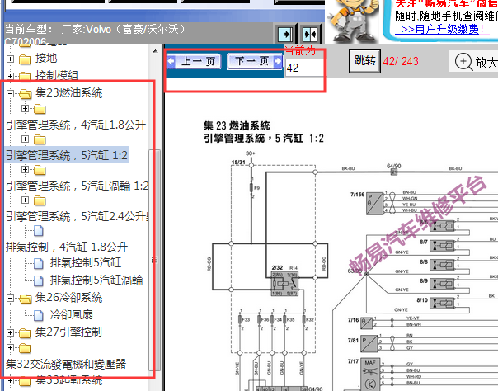Screen dimensions: 498x391
Task: Expand 引擎管理系統，5汽缸2.4公升 subfolder
Action: pyautogui.click(x=25, y=200)
